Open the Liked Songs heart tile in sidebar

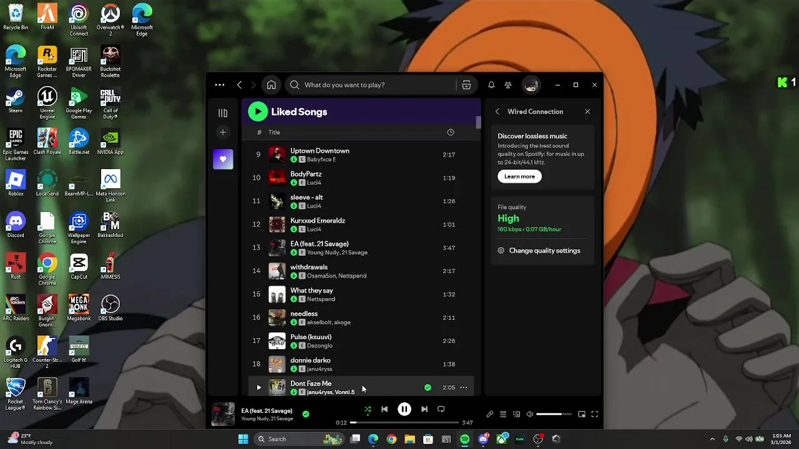(223, 159)
